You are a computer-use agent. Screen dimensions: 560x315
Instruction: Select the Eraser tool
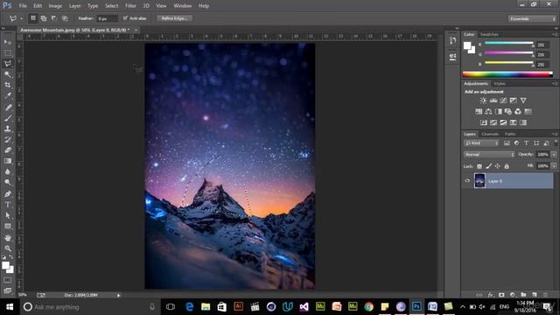tap(8, 150)
